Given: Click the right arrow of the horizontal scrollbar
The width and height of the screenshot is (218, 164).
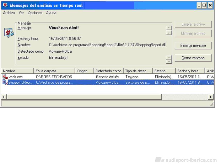Looking at the screenshot, I should (x=211, y=97).
